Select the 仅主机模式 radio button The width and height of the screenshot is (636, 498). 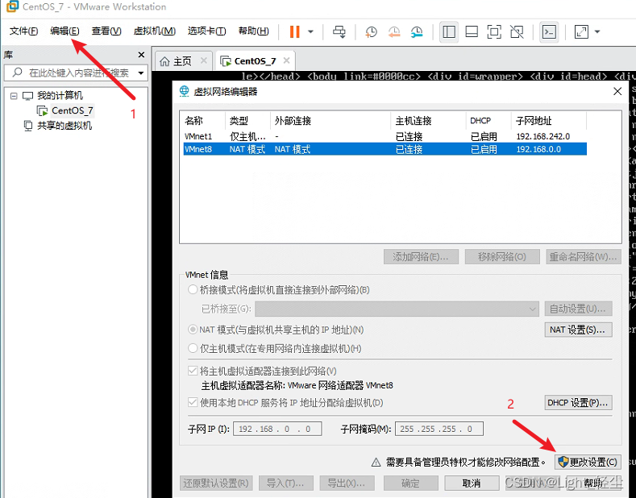(193, 348)
